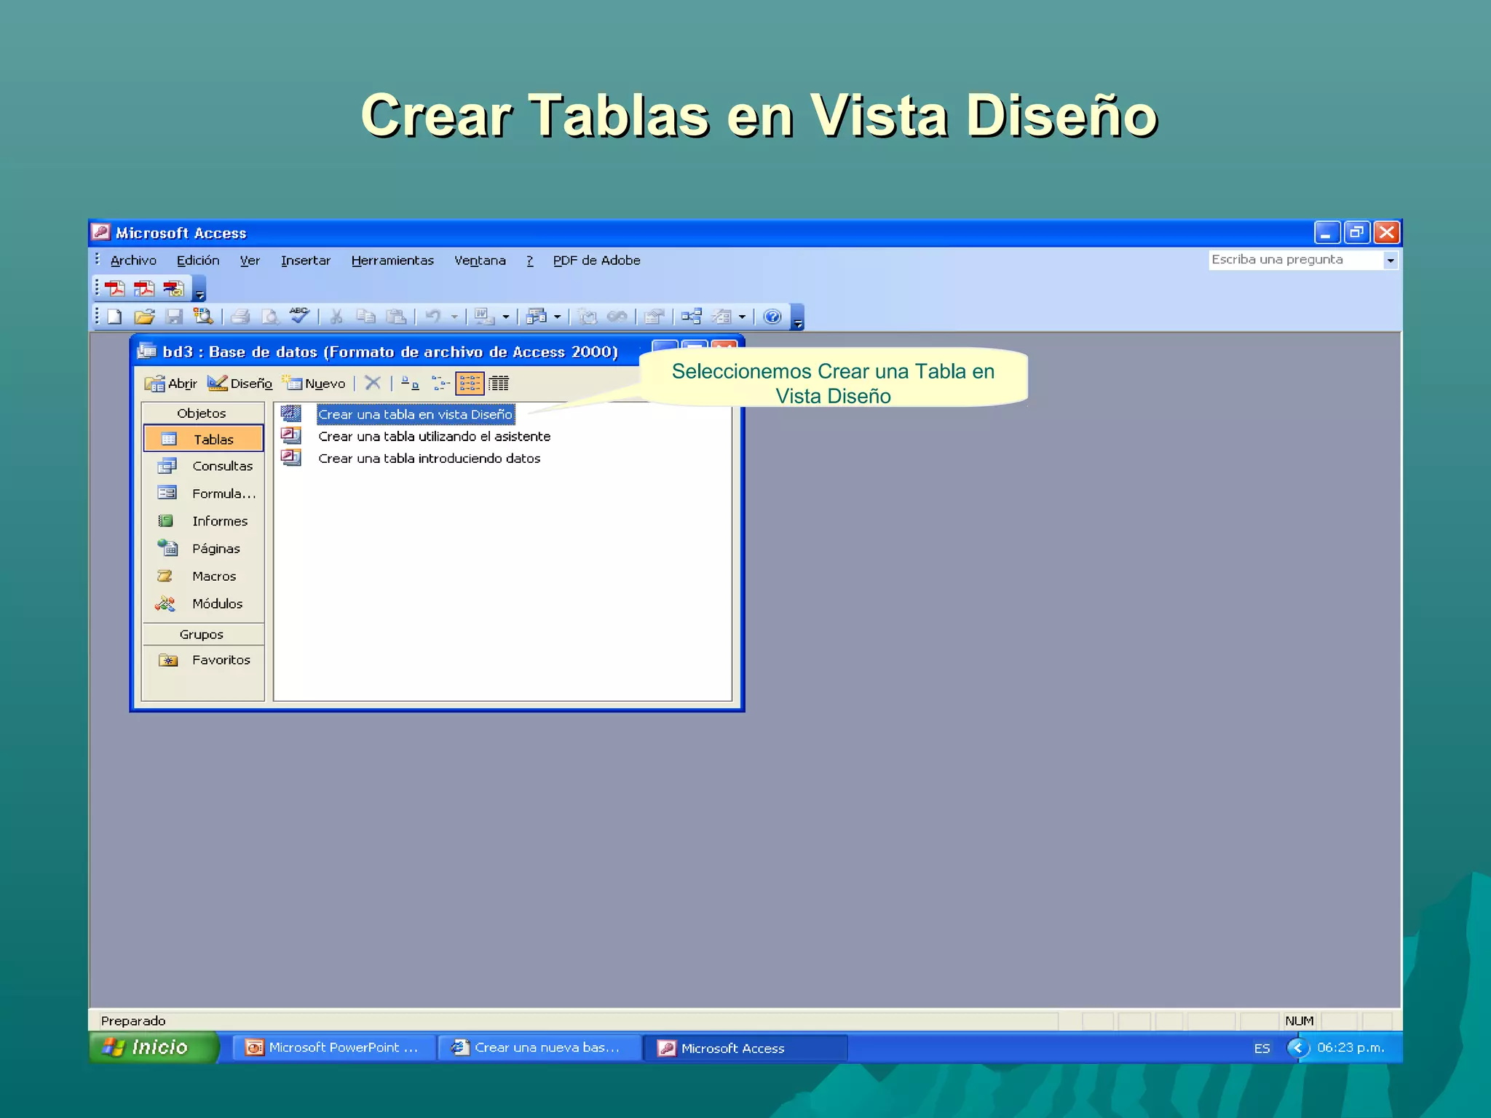The width and height of the screenshot is (1491, 1118).
Task: Click the Undo arrow icon
Action: [433, 317]
